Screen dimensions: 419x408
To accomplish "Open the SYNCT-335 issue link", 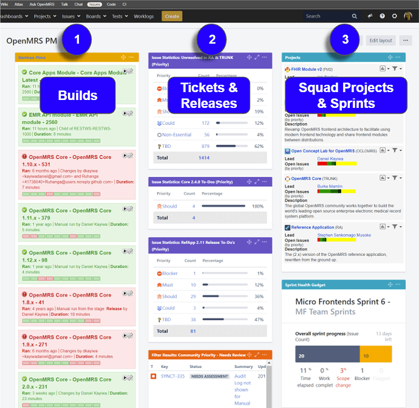I will pyautogui.click(x=172, y=376).
